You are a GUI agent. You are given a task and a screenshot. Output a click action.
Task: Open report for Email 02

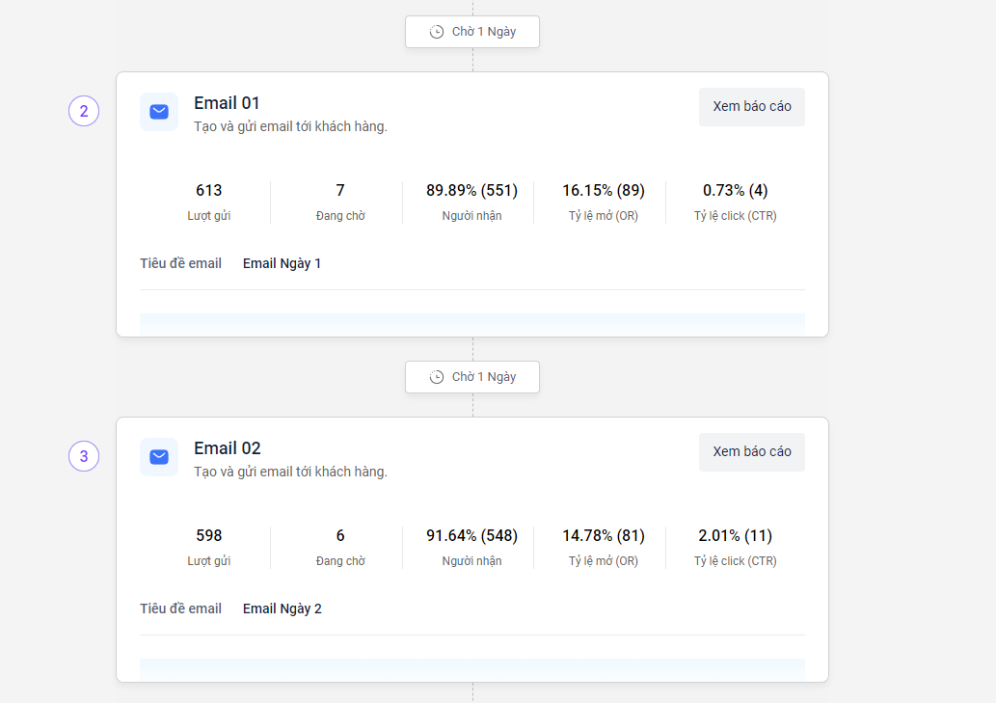click(x=751, y=451)
